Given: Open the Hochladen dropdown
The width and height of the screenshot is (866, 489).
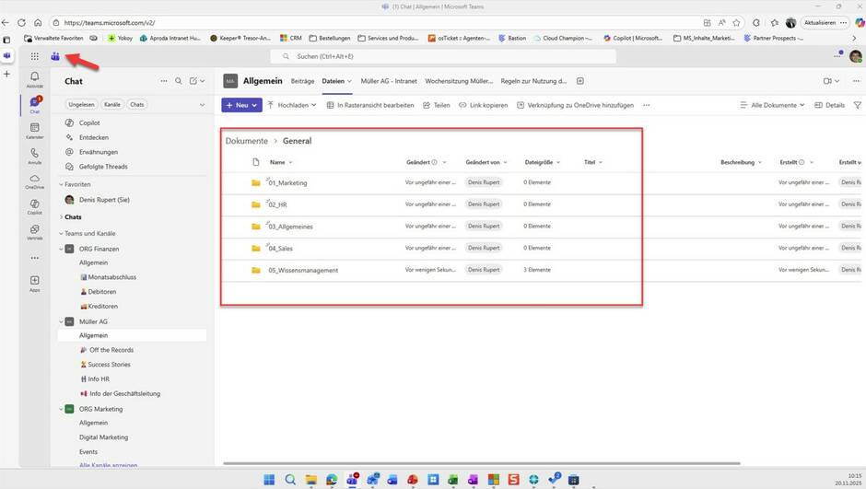Looking at the screenshot, I should [x=292, y=105].
